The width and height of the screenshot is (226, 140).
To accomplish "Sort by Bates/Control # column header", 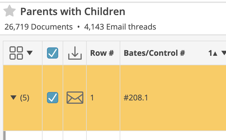I will tap(154, 53).
